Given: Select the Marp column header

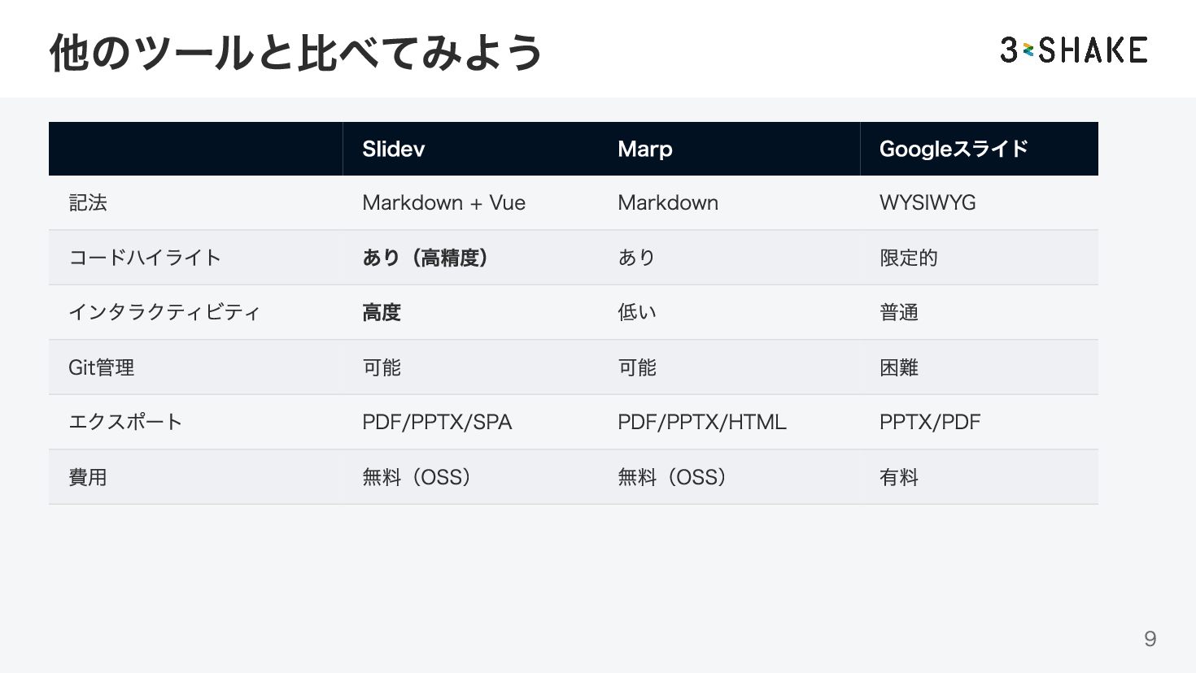Looking at the screenshot, I should coord(644,149).
